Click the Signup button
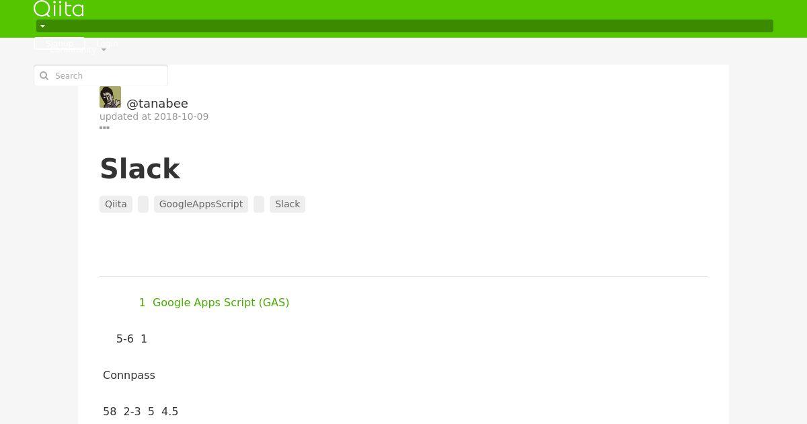Screen dimensions: 807x424 [59, 43]
